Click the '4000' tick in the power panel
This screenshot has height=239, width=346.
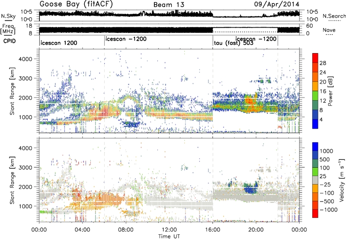click(26, 59)
